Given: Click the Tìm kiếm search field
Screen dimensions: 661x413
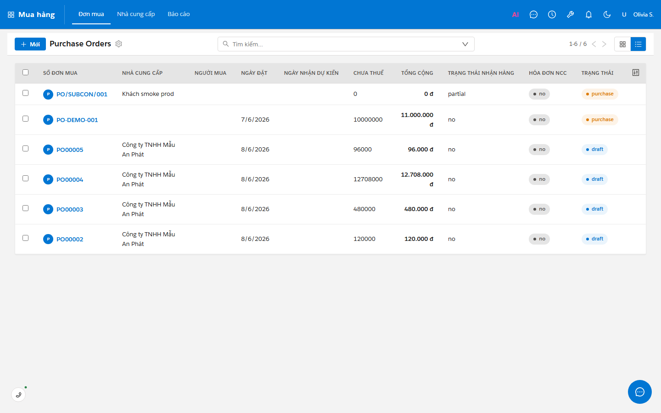Looking at the screenshot, I should click(346, 44).
